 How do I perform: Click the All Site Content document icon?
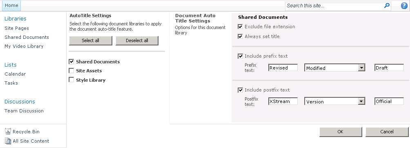tap(8, 141)
